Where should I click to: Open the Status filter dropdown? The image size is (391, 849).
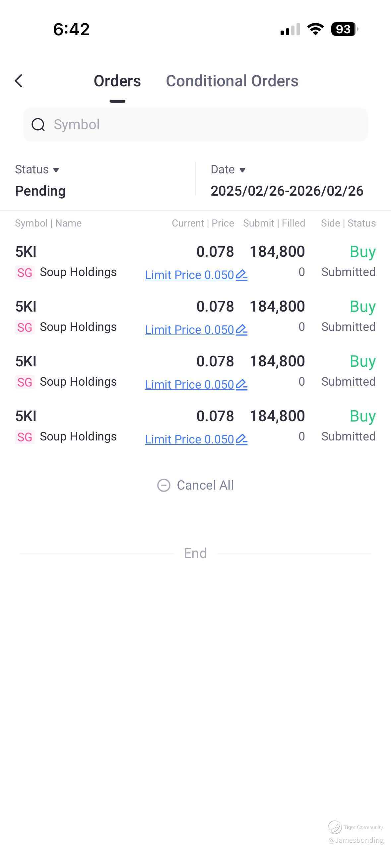point(37,170)
